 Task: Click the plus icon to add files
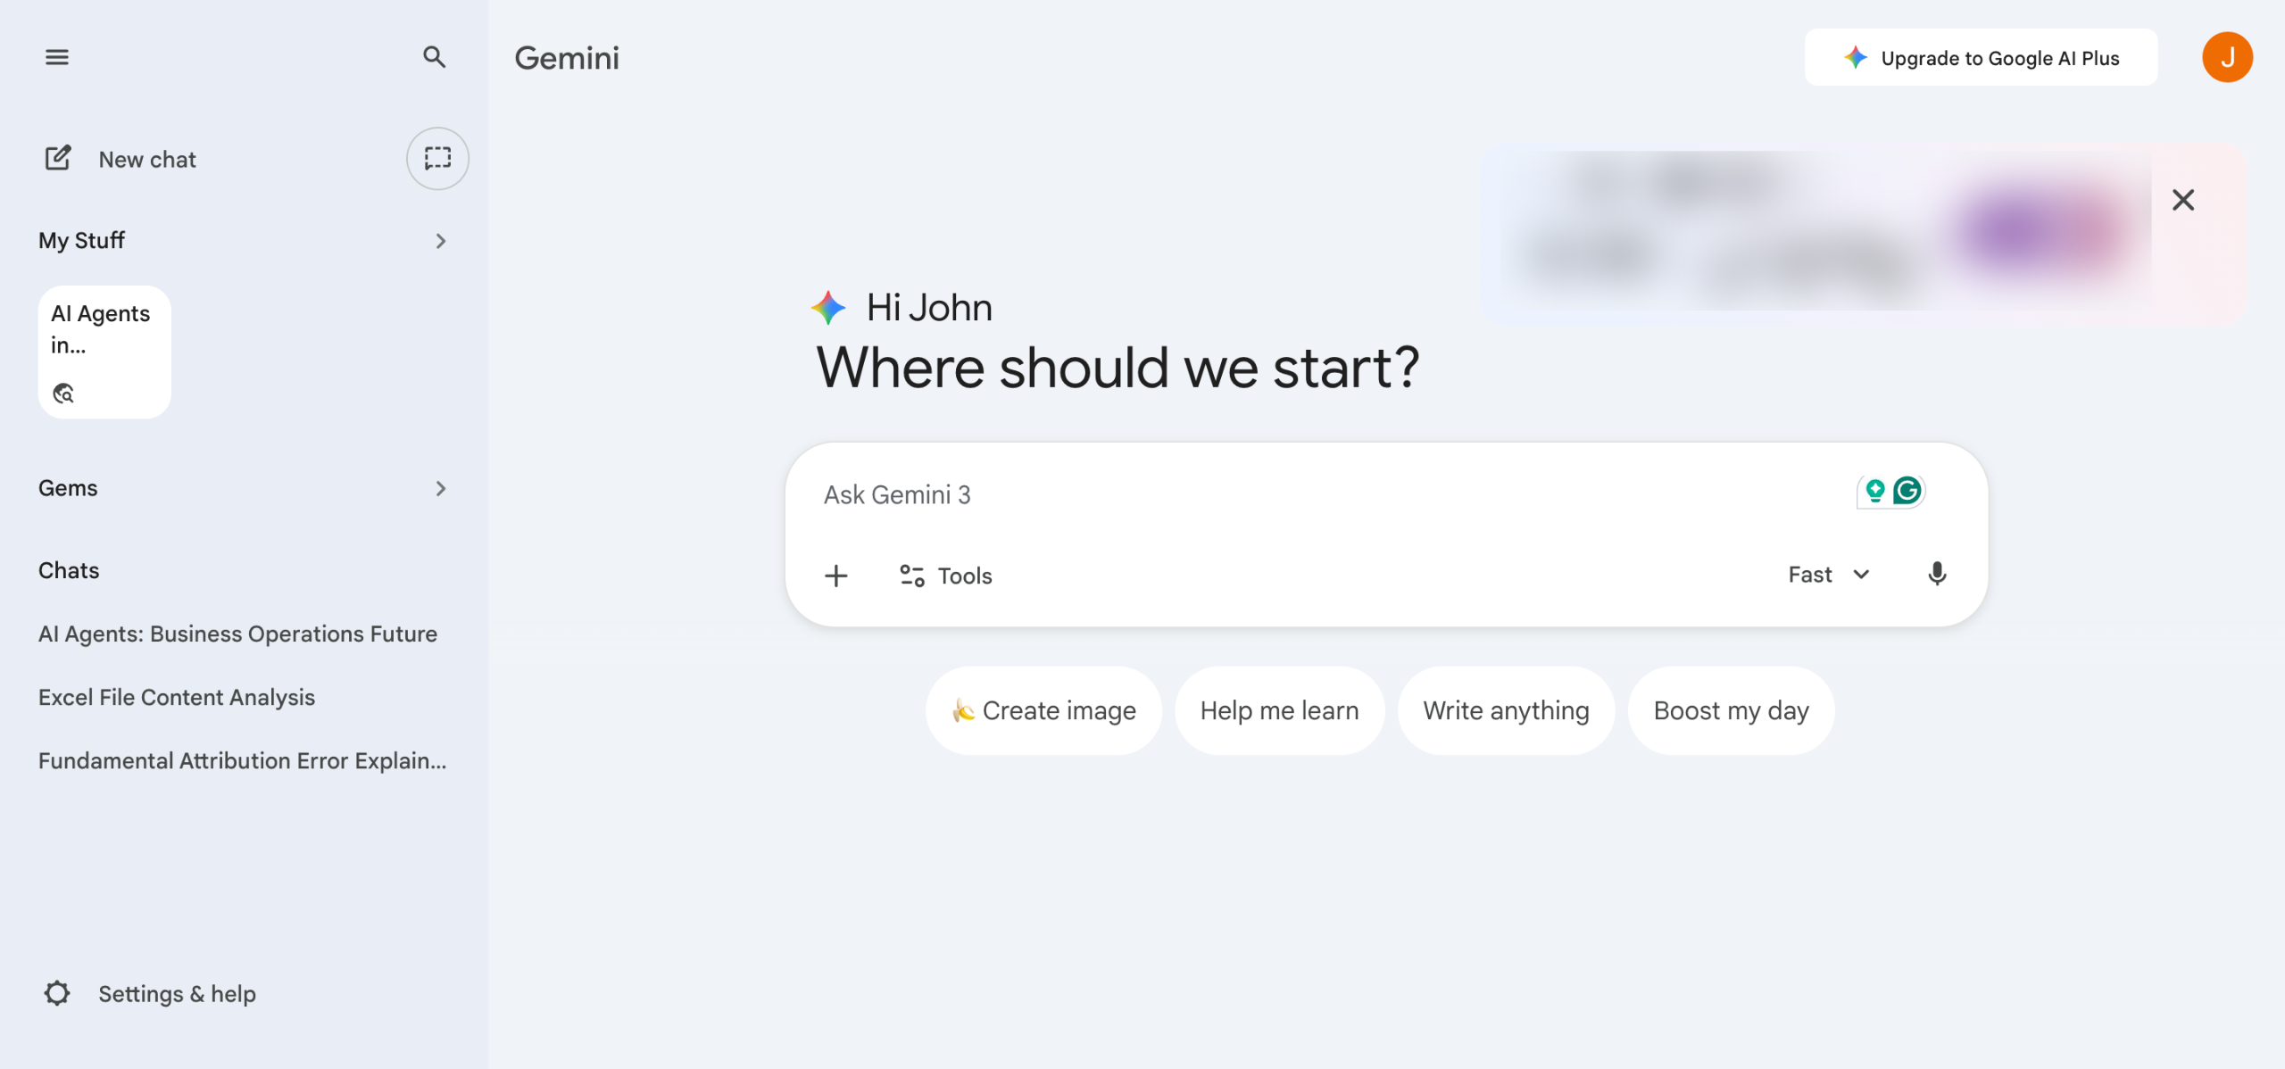836,576
